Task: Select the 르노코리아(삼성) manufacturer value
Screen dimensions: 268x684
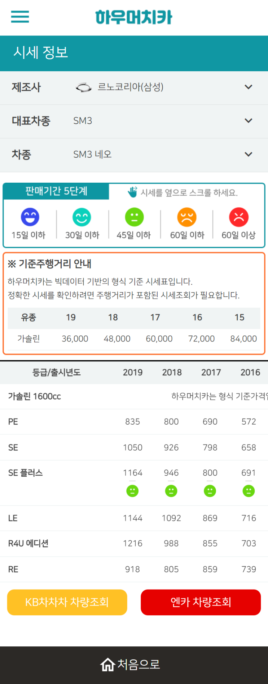Action: pyautogui.click(x=131, y=87)
